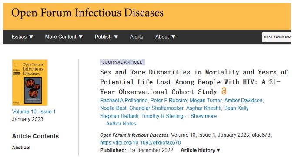Open Stephen Raffanti author link
Image resolution: width=295 pixels, height=165 pixels.
coord(119,116)
